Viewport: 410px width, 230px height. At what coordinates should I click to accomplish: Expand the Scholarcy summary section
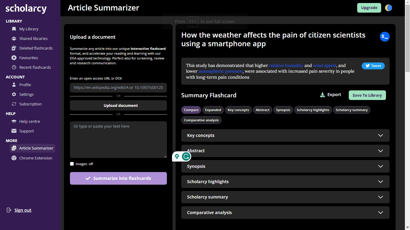285,197
